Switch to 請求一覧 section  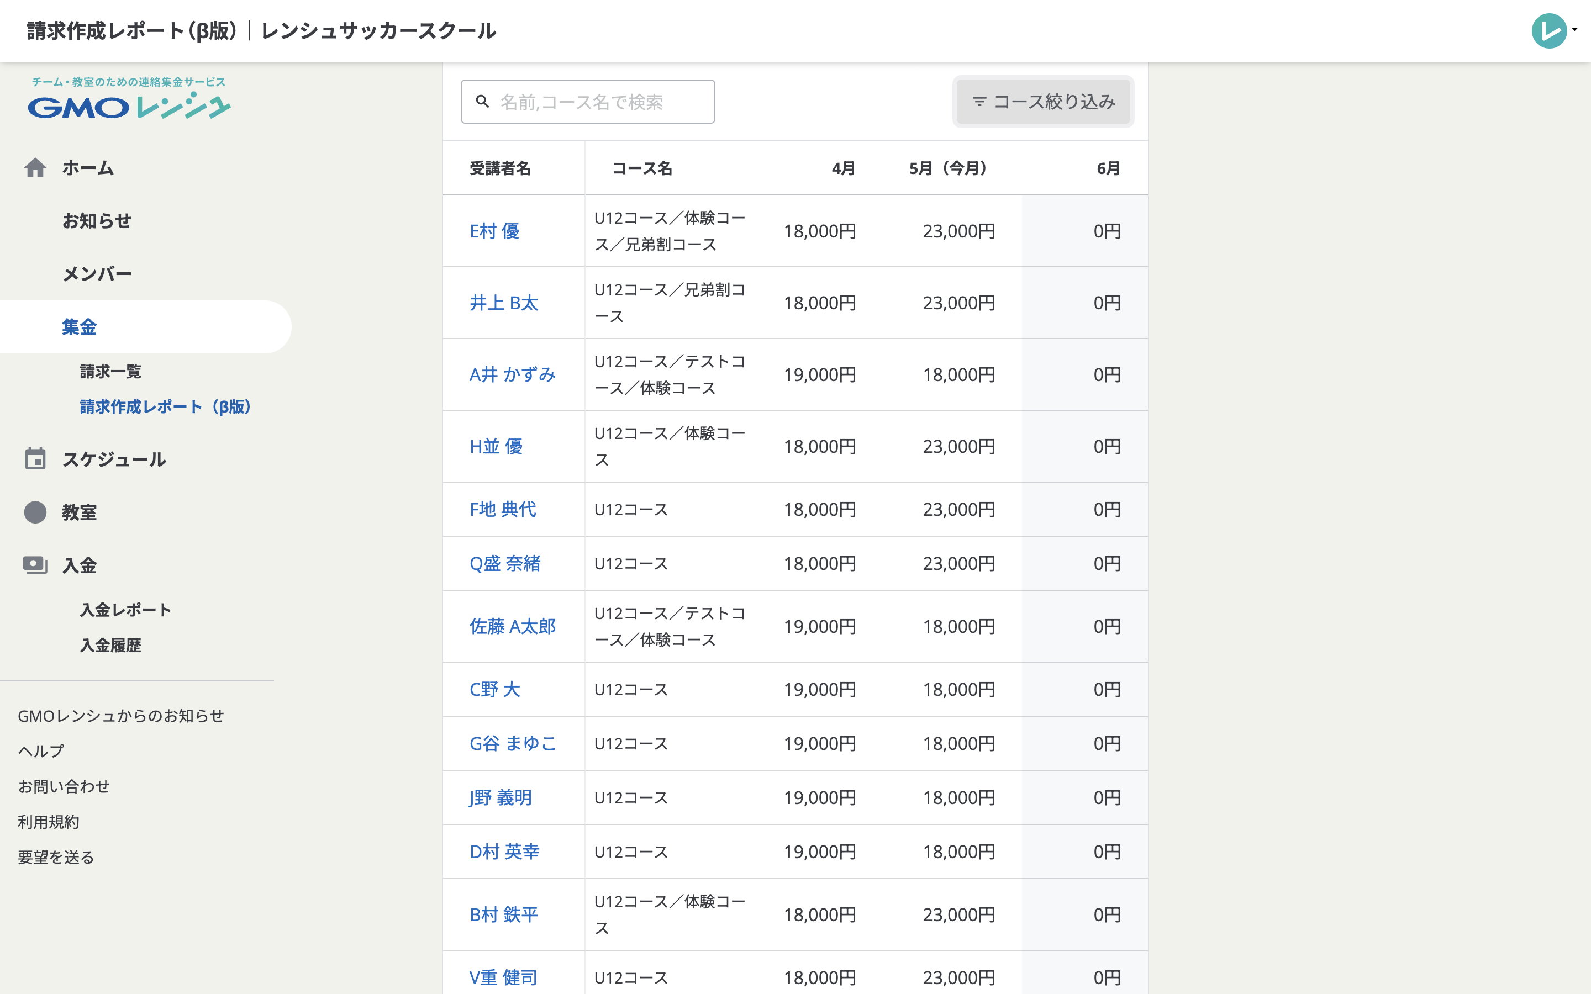(x=109, y=371)
